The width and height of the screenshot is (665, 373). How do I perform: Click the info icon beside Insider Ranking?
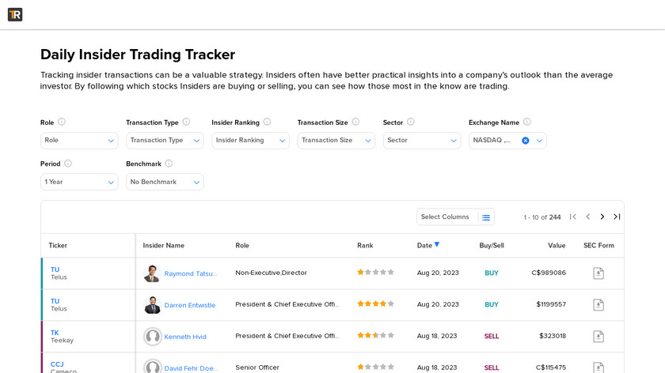pyautogui.click(x=267, y=122)
